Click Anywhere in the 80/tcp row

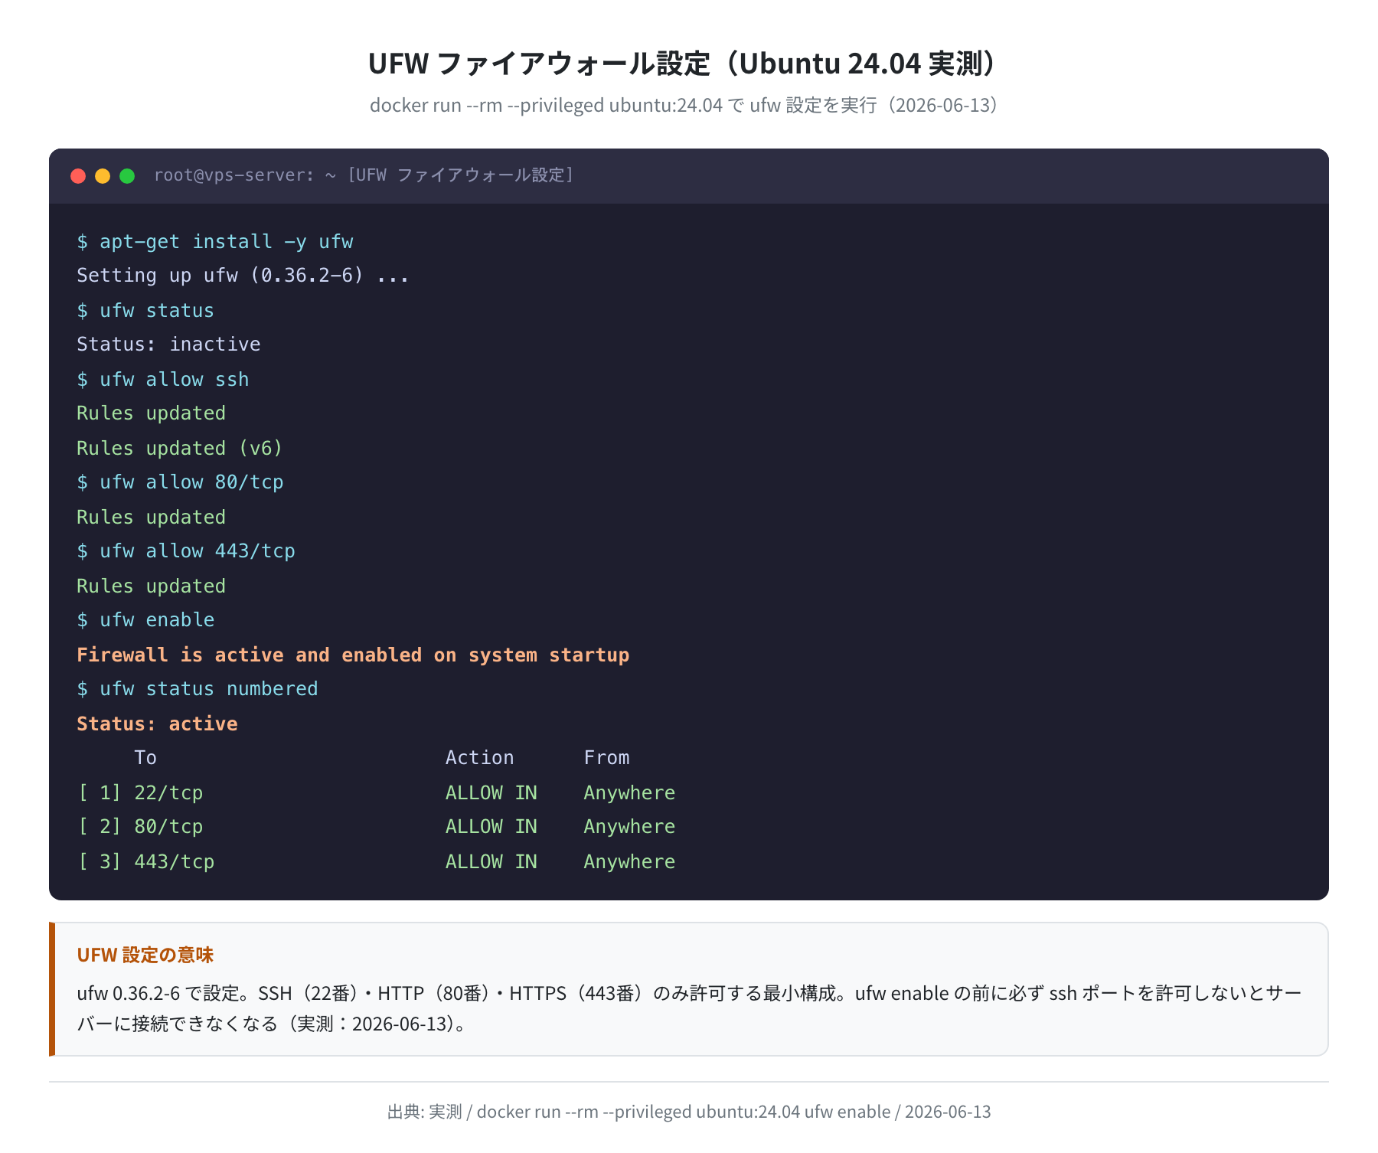(630, 827)
